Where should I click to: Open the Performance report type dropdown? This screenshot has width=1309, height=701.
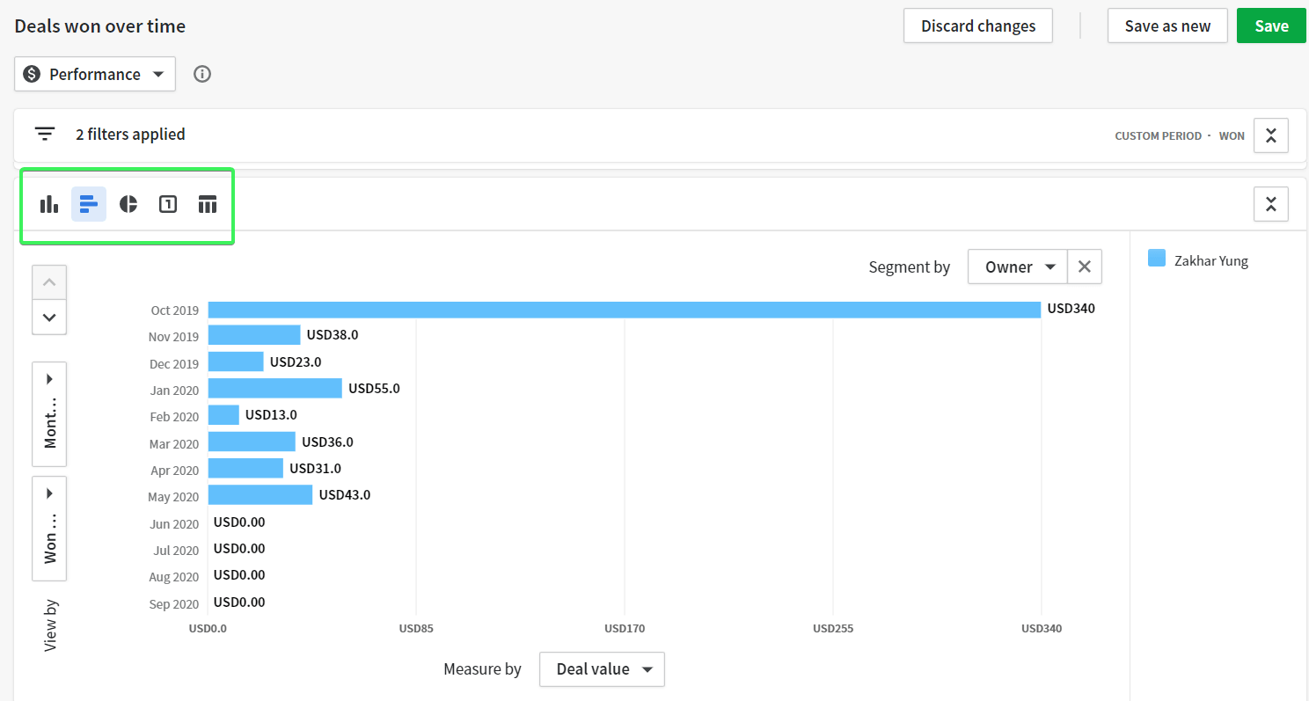[x=95, y=74]
